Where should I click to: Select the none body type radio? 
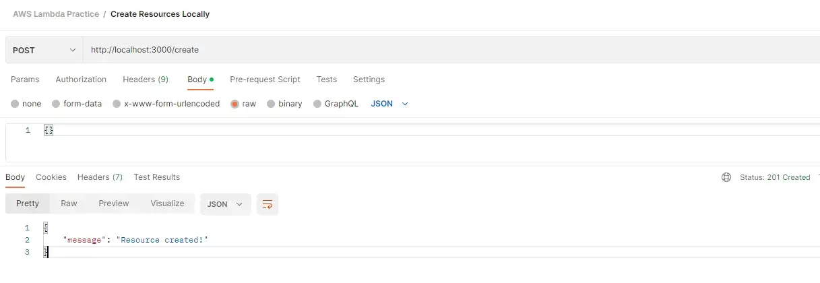point(15,104)
